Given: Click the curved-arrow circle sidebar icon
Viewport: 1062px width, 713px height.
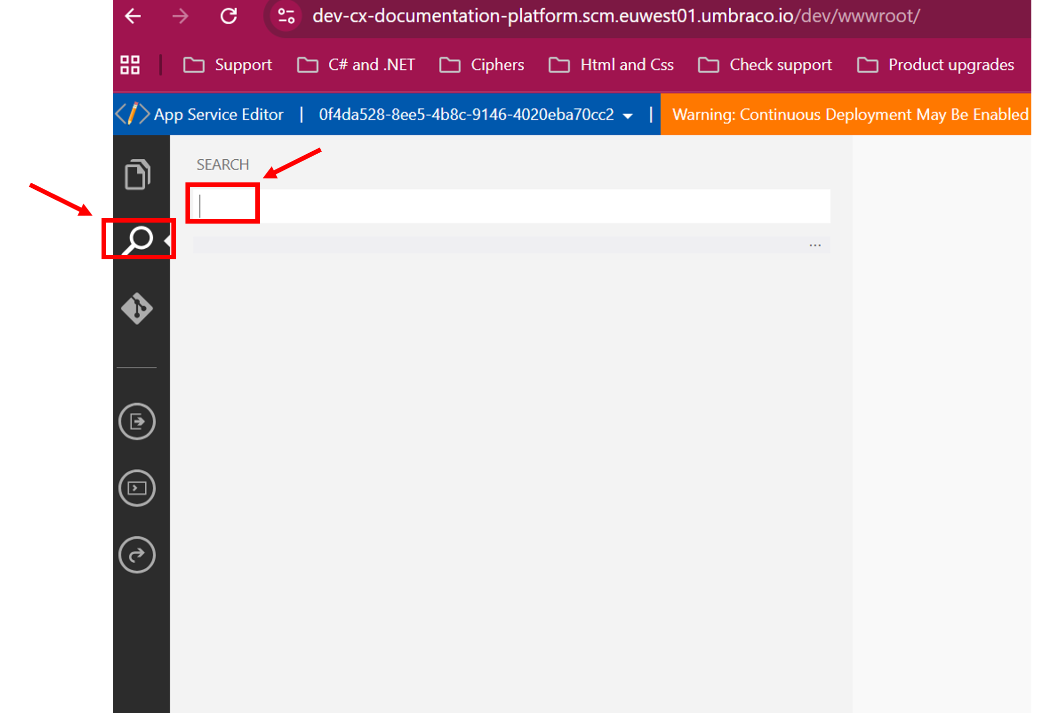Looking at the screenshot, I should point(137,555).
